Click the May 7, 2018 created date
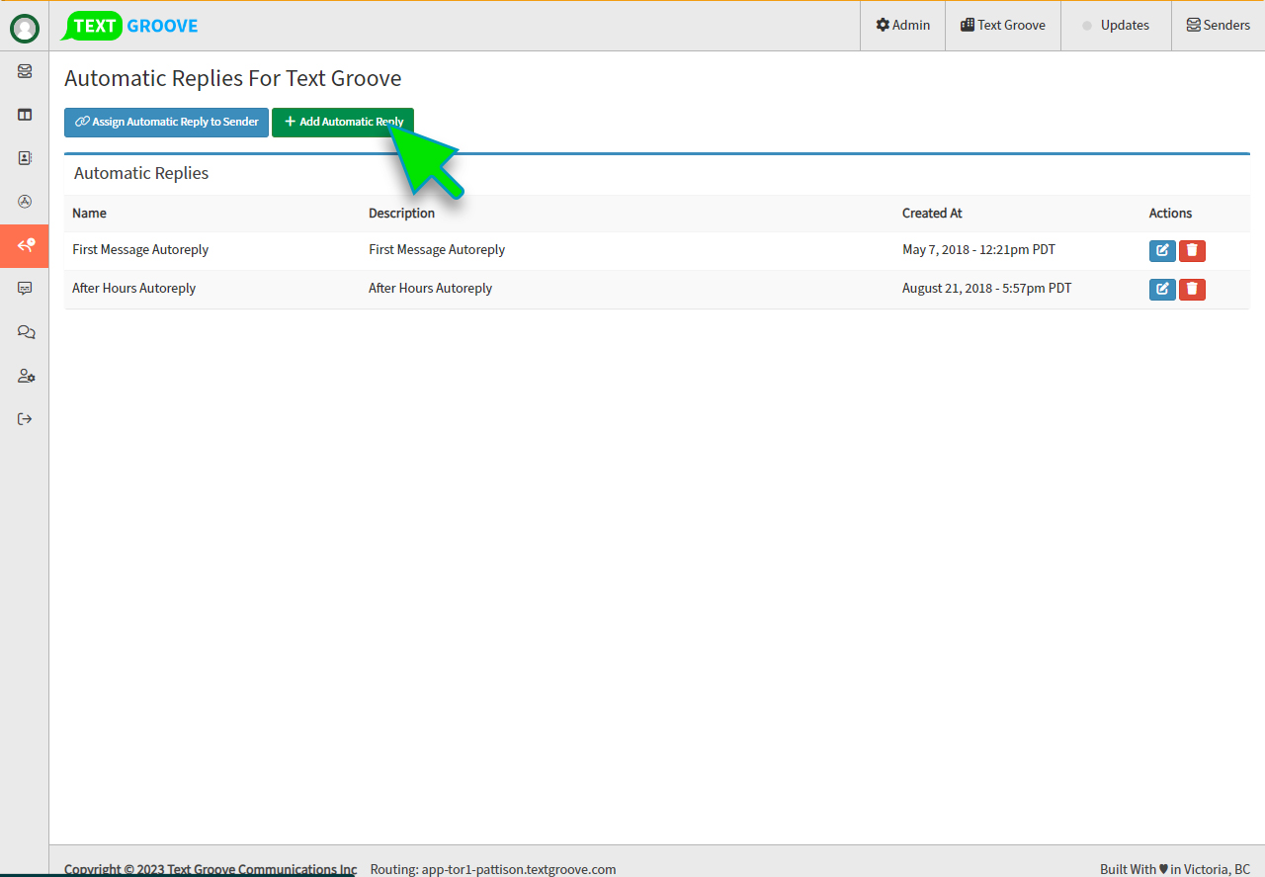1265x877 pixels. pos(978,249)
